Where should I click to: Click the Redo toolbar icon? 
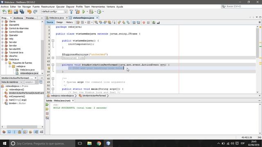pos(35,12)
